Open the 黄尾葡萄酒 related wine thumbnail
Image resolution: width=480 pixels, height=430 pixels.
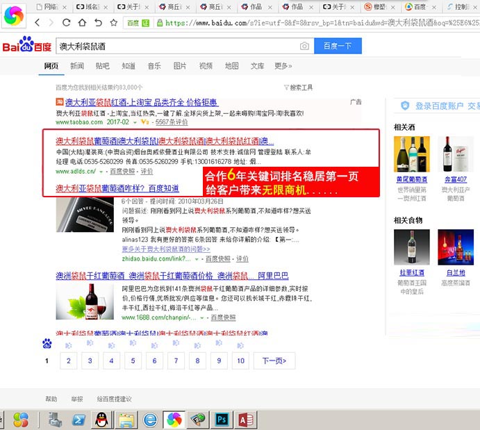click(412, 154)
